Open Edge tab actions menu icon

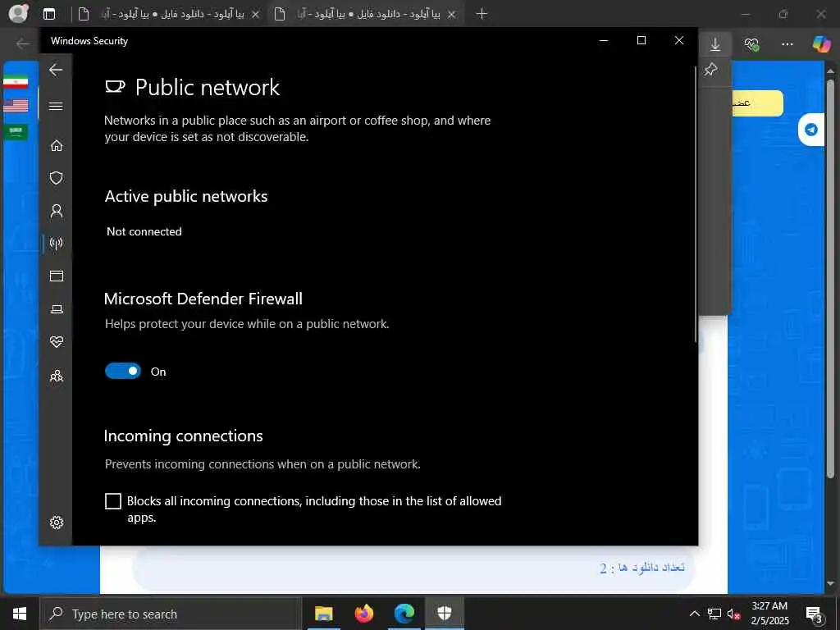[x=49, y=14]
